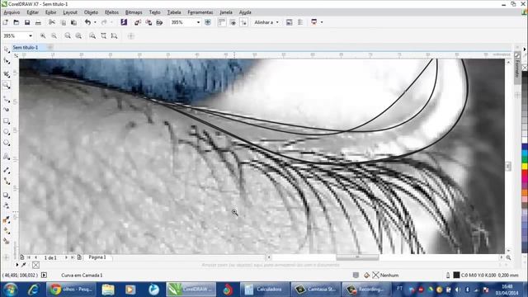Open the Texto menu
Viewport: 528px width, 297px height.
(x=154, y=12)
